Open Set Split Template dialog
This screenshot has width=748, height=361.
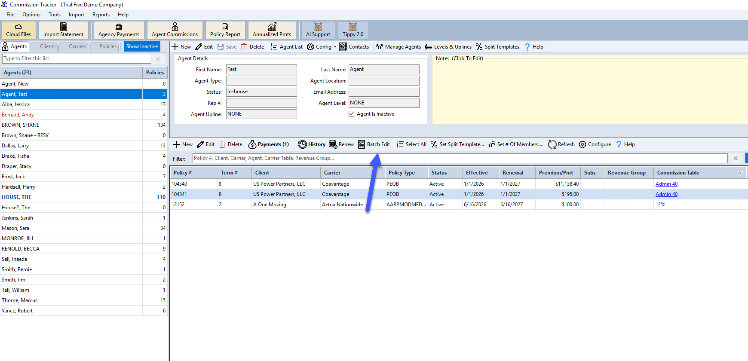coord(458,144)
